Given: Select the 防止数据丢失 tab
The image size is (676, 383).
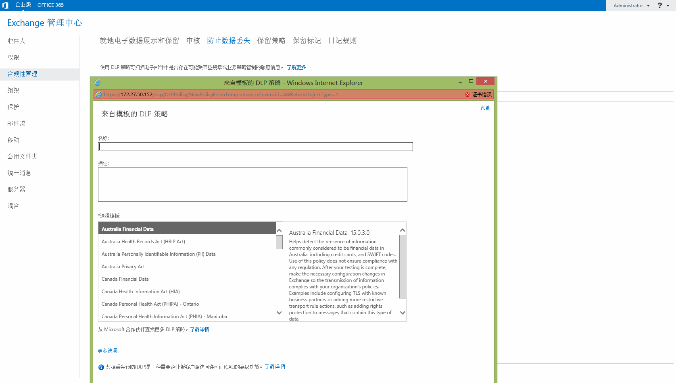Looking at the screenshot, I should point(229,41).
